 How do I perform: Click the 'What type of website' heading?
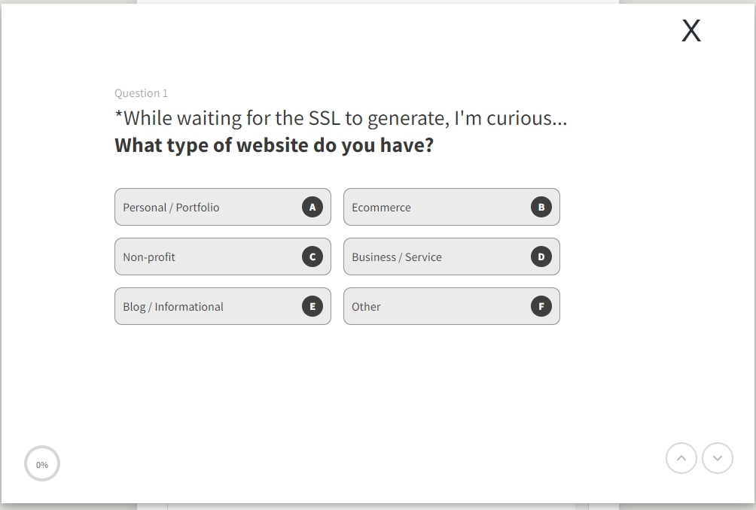(274, 145)
